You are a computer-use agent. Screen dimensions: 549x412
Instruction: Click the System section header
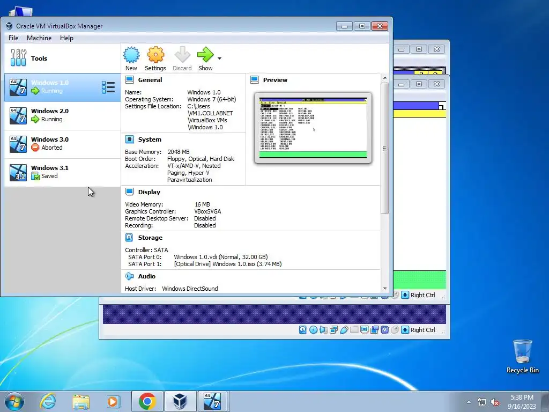pyautogui.click(x=150, y=139)
